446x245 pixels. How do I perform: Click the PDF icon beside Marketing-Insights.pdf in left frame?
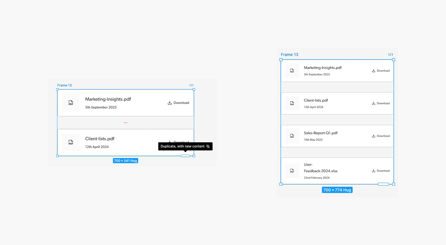[71, 103]
